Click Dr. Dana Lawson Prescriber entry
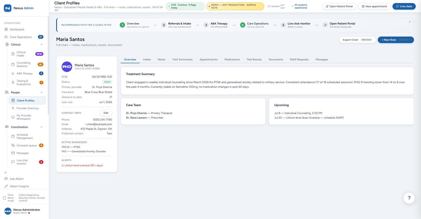This screenshot has height=219, width=421. [x=145, y=118]
